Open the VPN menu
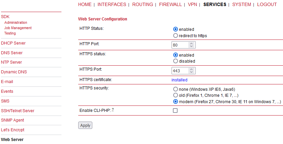This screenshot has height=144, width=283. [x=192, y=4]
